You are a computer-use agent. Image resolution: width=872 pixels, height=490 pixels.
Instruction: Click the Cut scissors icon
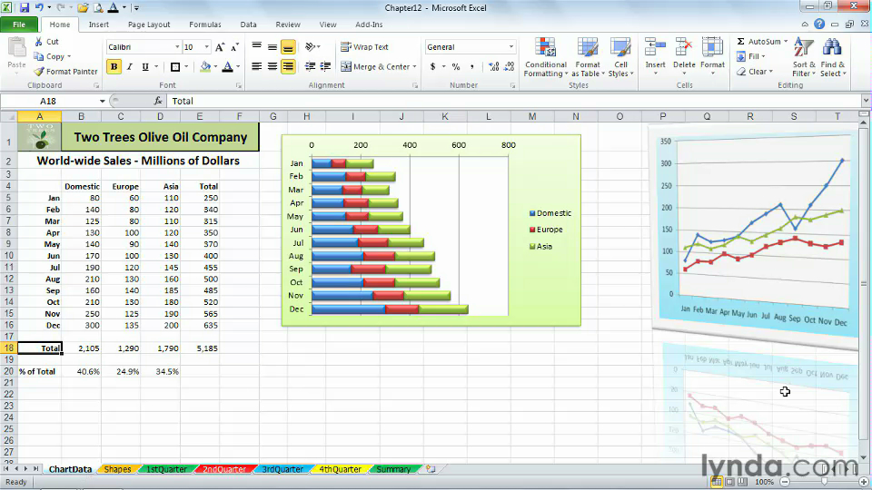pyautogui.click(x=39, y=42)
